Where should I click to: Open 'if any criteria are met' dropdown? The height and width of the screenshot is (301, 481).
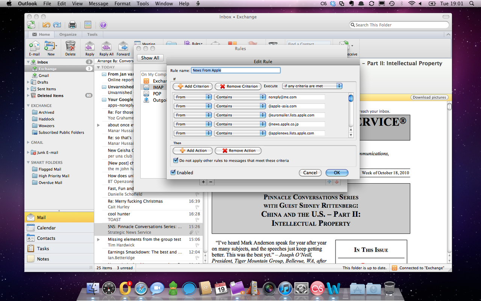312,86
